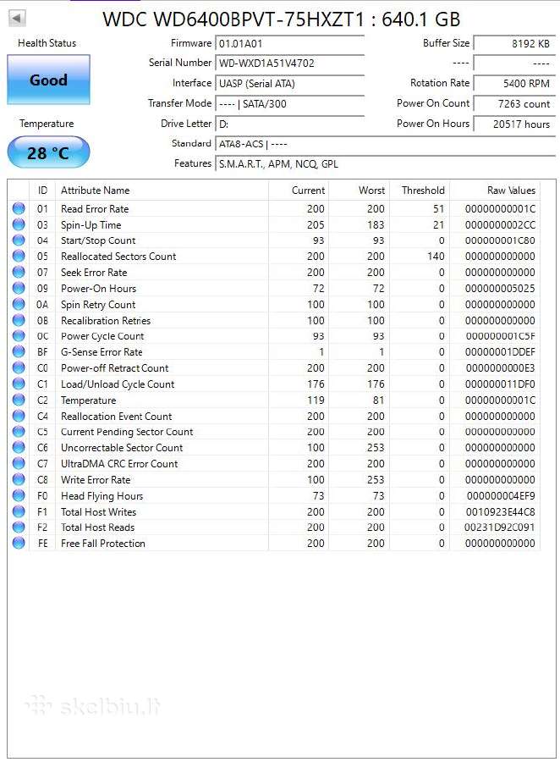
Task: Click the Power On Count field 7263 count
Action: 514,103
